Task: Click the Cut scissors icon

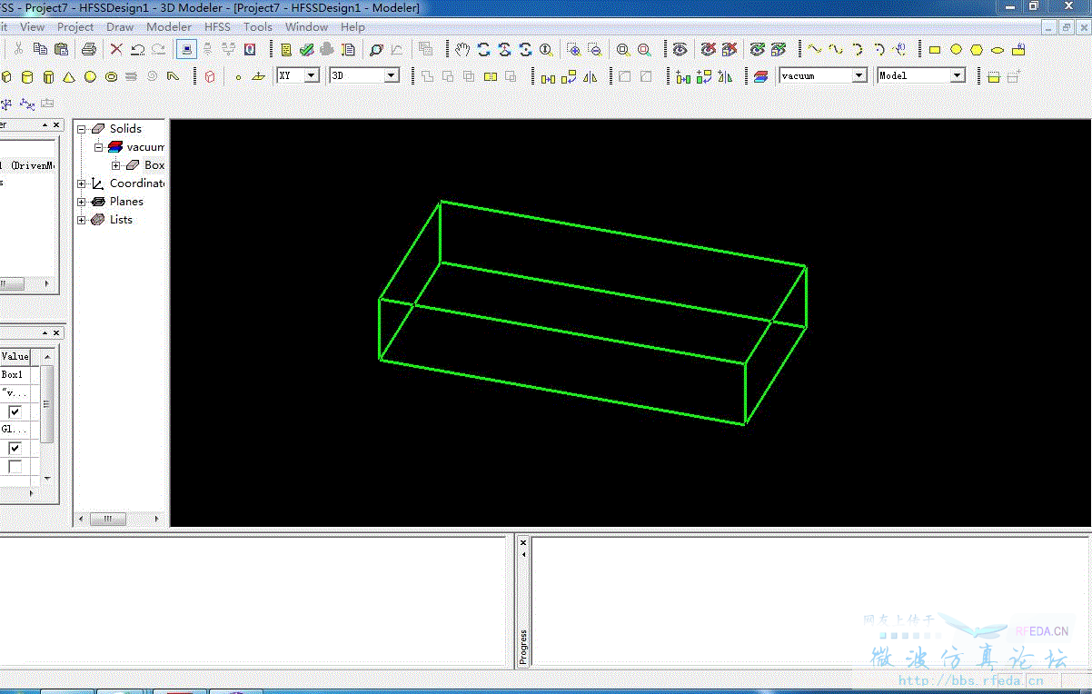Action: click(18, 49)
